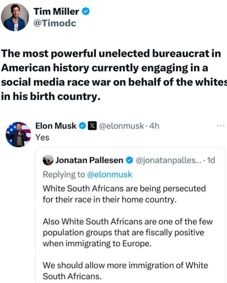The width and height of the screenshot is (227, 283).
Task: Click Elon Musk's blue verified checkmark
Action: pyautogui.click(x=82, y=126)
